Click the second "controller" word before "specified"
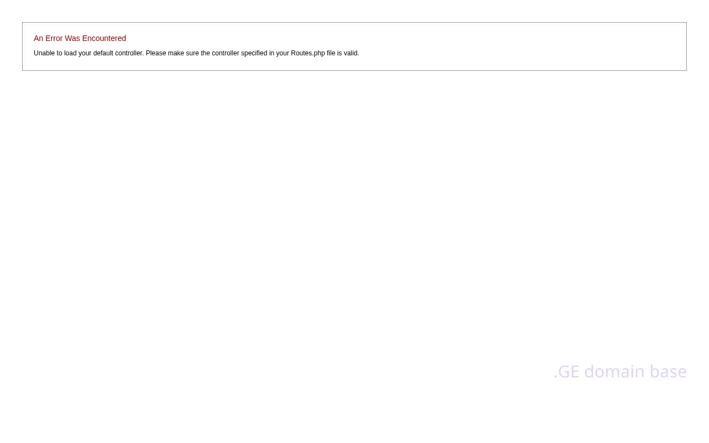 [225, 53]
